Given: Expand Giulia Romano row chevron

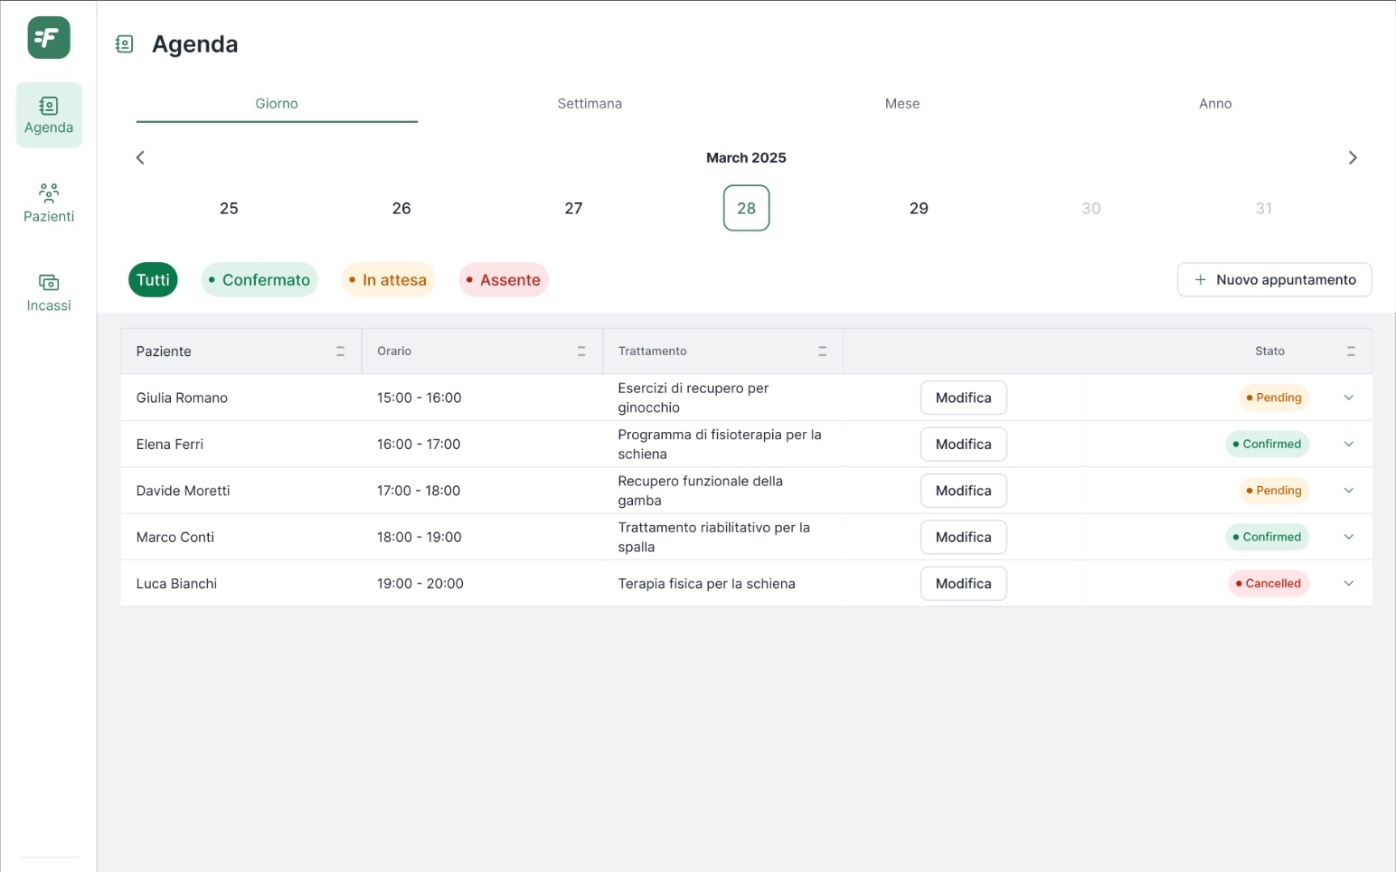Looking at the screenshot, I should click(x=1349, y=398).
